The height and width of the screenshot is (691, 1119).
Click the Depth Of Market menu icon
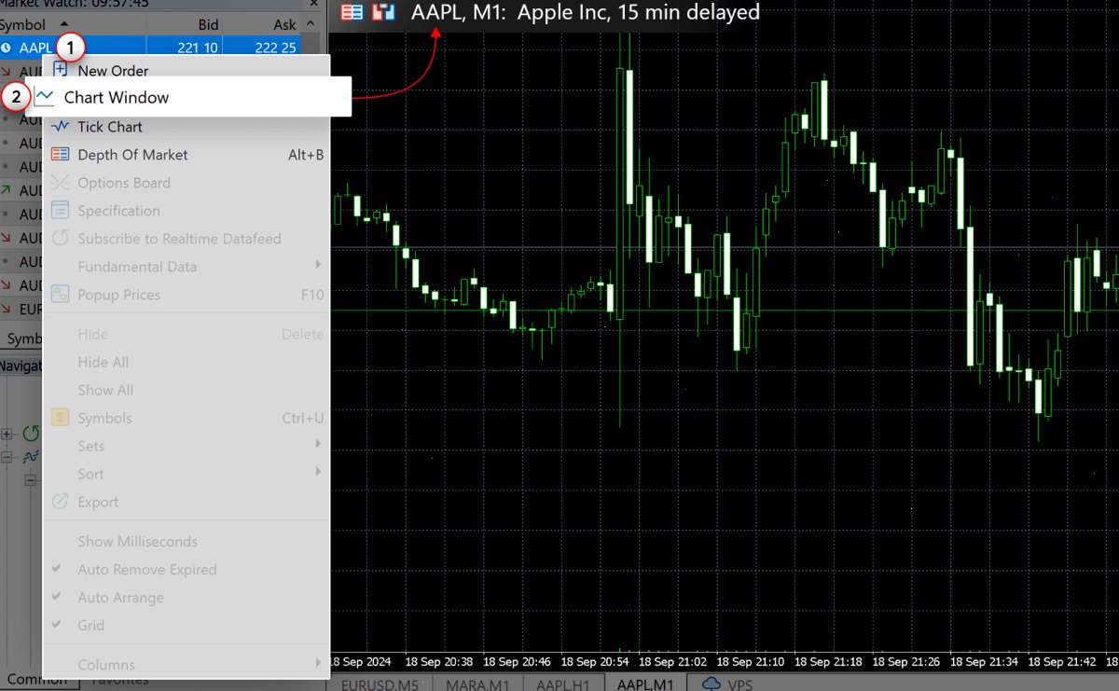pos(61,155)
